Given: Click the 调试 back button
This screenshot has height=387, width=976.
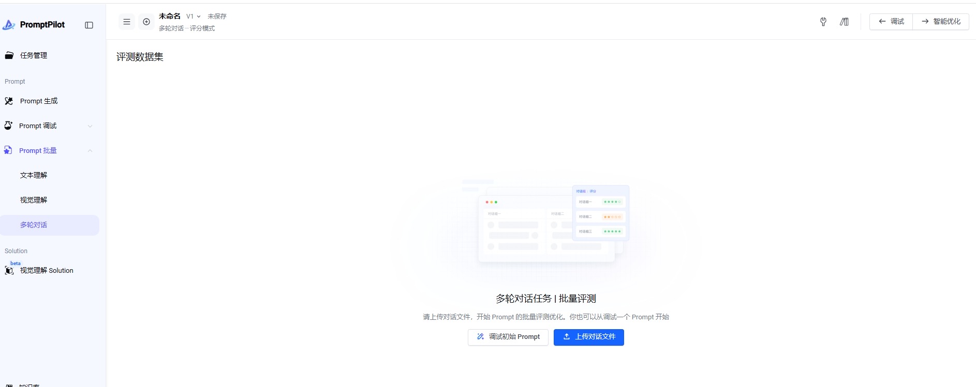Looking at the screenshot, I should [x=891, y=22].
